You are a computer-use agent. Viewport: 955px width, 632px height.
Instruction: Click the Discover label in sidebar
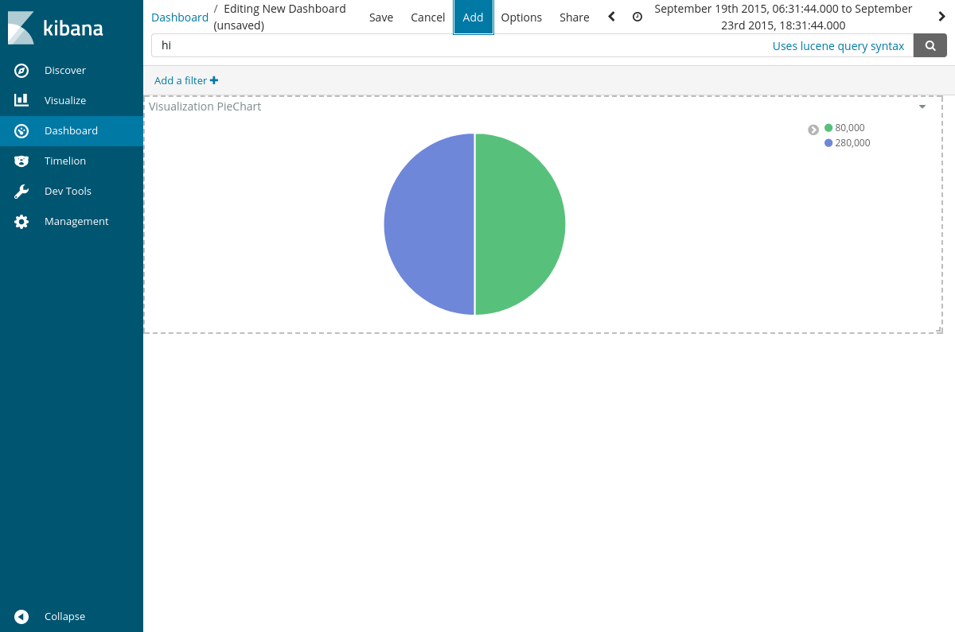click(x=65, y=71)
